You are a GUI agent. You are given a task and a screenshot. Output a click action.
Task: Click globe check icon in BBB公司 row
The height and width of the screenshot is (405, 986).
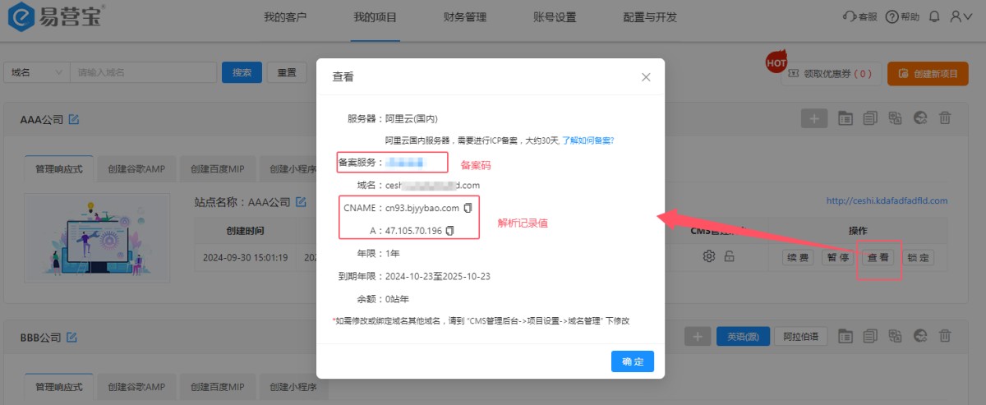point(921,336)
